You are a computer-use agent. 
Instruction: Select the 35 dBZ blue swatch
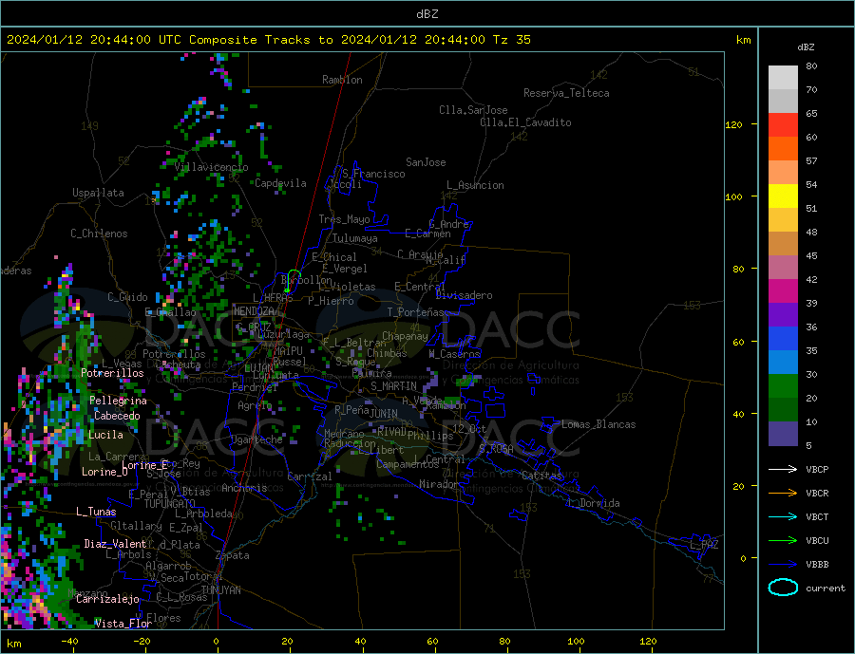[783, 339]
